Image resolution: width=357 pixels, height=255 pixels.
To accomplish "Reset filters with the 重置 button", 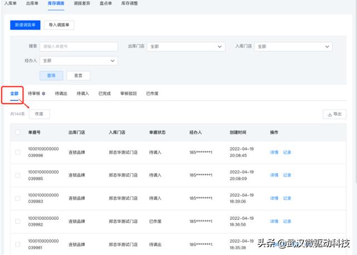I will [78, 75].
